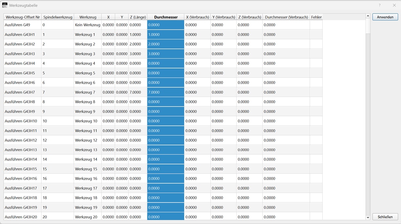Click X (Verbrauch) cell in Werkzeug 8 row
Image resolution: width=401 pixels, height=224 pixels.
pyautogui.click(x=197, y=102)
